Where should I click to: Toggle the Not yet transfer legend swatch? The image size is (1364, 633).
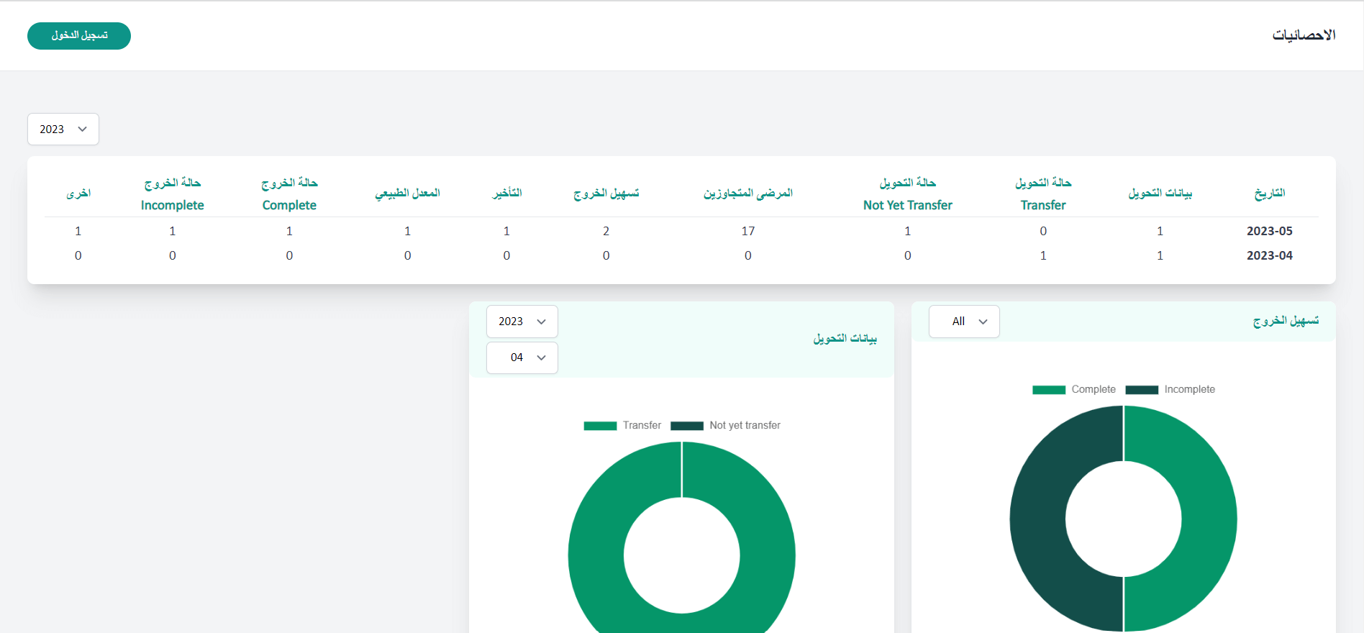point(687,426)
